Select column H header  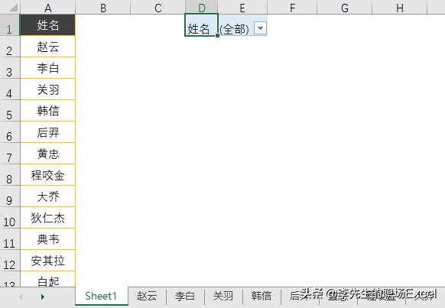[400, 7]
